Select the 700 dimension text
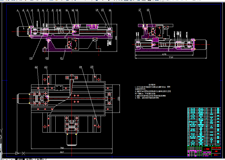 (62, 148)
